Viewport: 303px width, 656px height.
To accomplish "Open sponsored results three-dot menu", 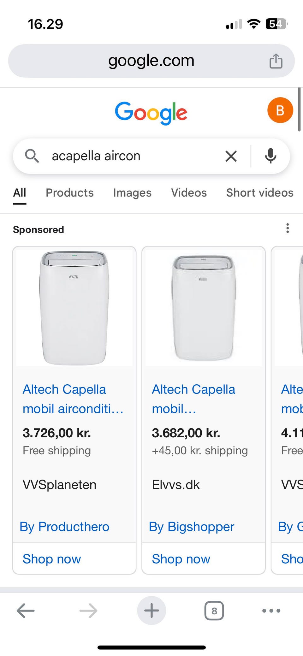I will [x=287, y=228].
